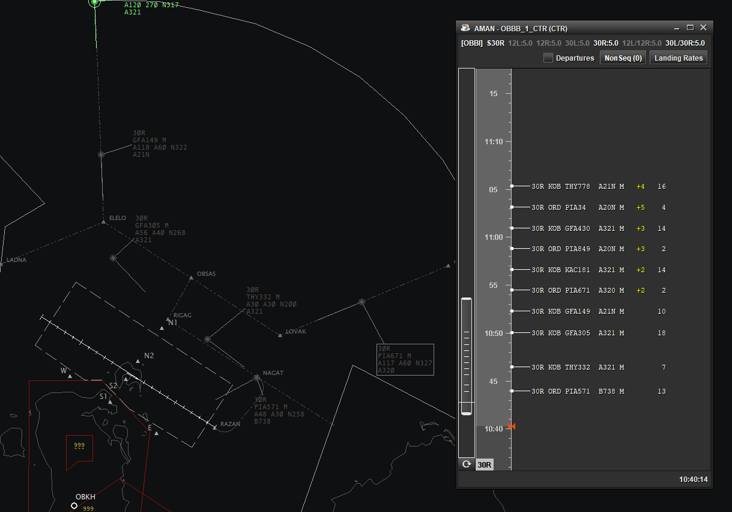
Task: Toggle the 12L:5.0 runway rate option
Action: point(520,43)
